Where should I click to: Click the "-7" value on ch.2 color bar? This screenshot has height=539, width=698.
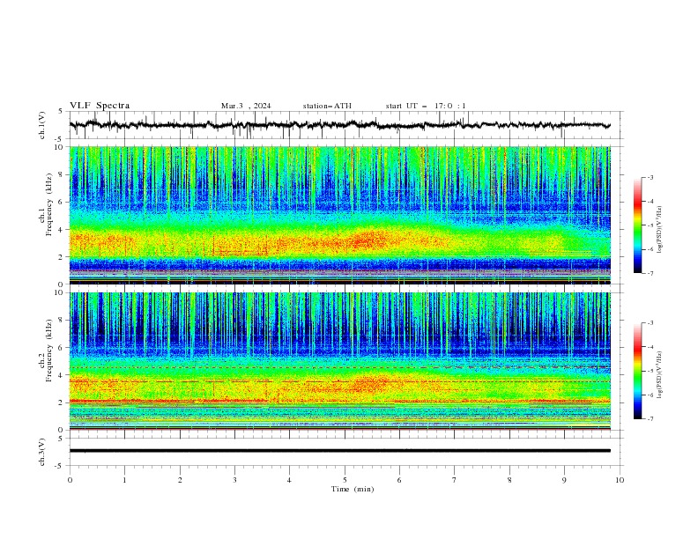(650, 419)
